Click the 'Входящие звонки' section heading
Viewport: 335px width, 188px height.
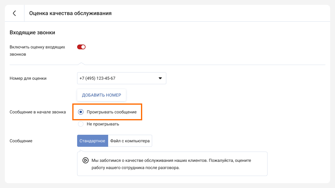click(32, 32)
